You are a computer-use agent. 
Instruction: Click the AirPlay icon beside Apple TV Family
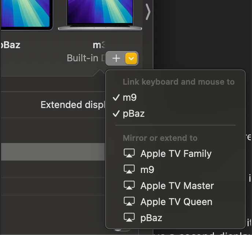pyautogui.click(x=129, y=154)
